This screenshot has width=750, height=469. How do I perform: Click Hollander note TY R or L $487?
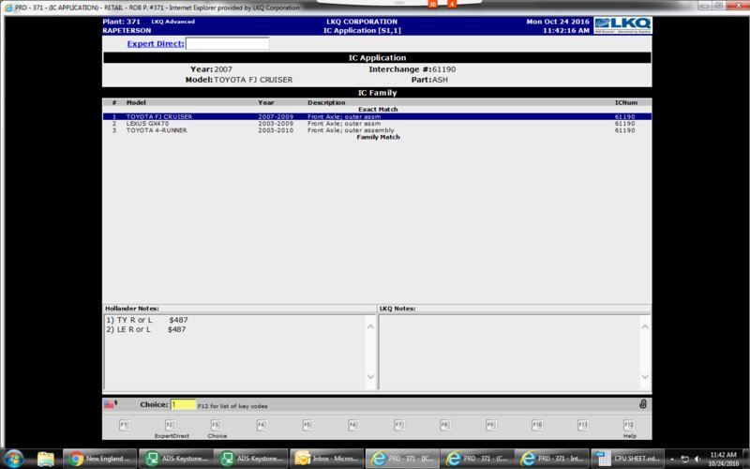point(147,320)
